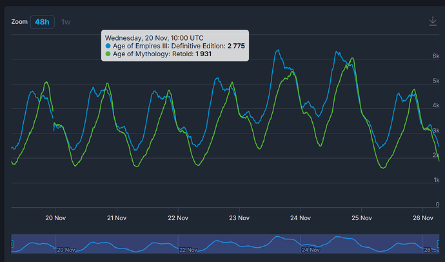This screenshot has height=262, width=445.
Task: Click the tooltip date Wednesday, 20 Nov, 10:00 UTC
Action: pyautogui.click(x=154, y=38)
